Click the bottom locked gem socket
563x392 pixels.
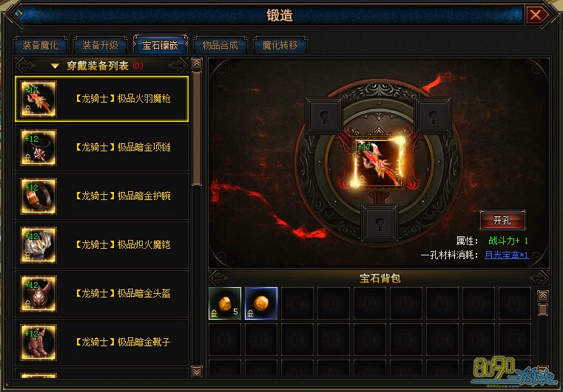coord(380,222)
